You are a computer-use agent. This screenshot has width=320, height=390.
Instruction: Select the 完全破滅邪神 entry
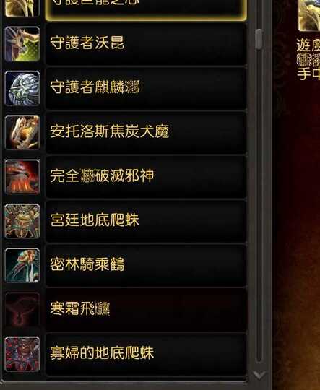click(146, 177)
